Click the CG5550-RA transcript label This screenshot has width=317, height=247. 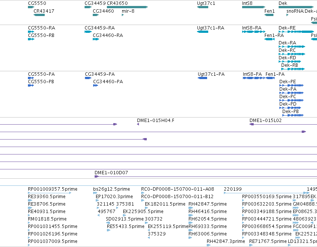[x=42, y=28]
